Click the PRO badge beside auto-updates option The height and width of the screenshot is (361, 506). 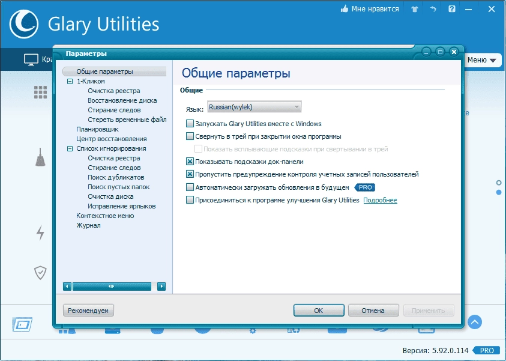coord(365,187)
